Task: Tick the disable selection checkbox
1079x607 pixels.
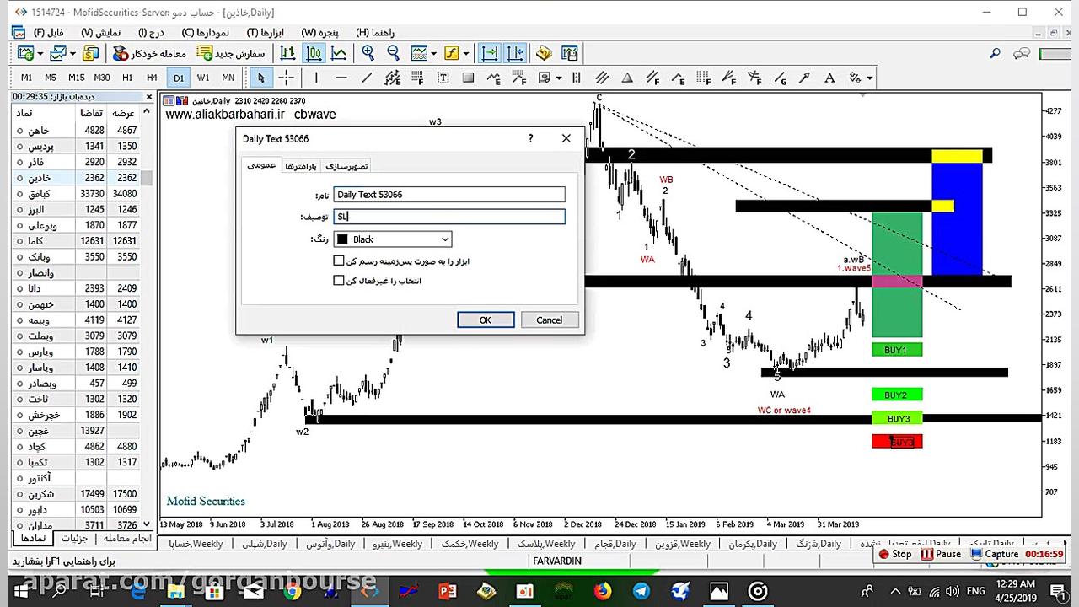Action: 339,281
